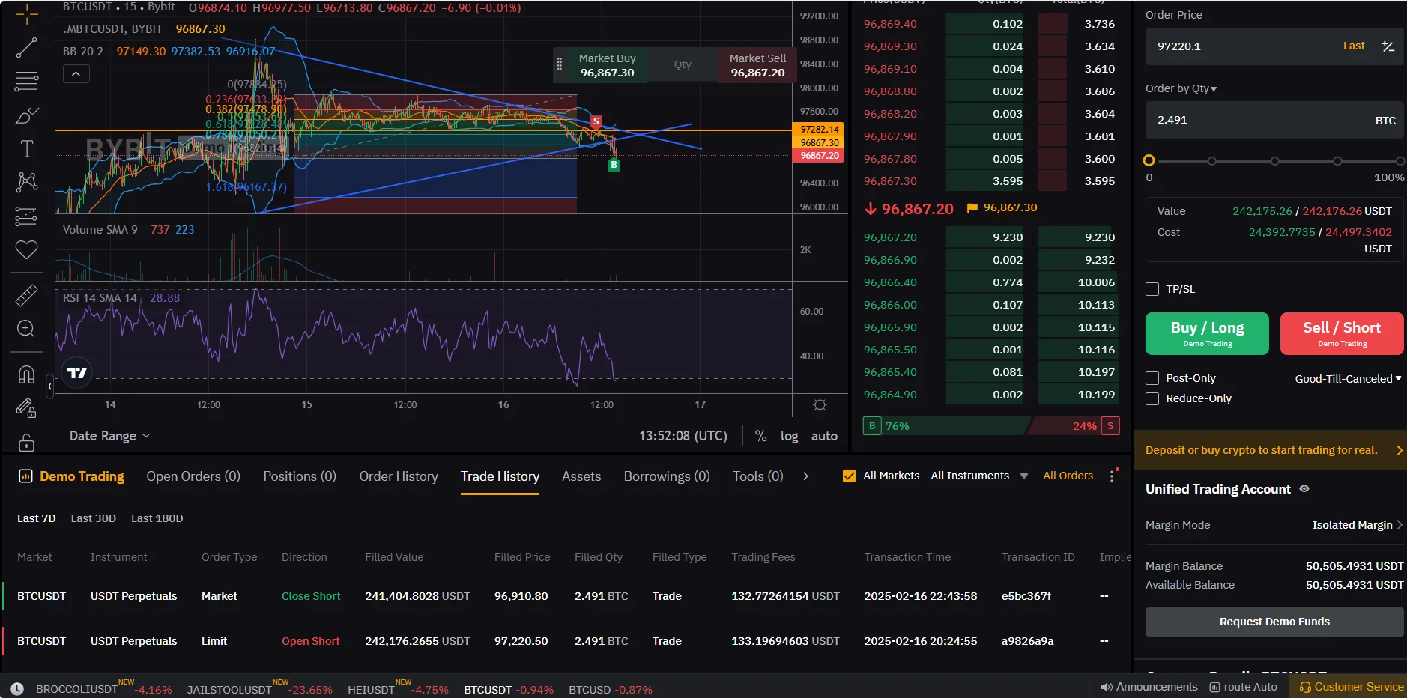Screen dimensions: 1407x698
Task: Toggle stay in drawing mode pencil-lock
Action: coord(26,407)
